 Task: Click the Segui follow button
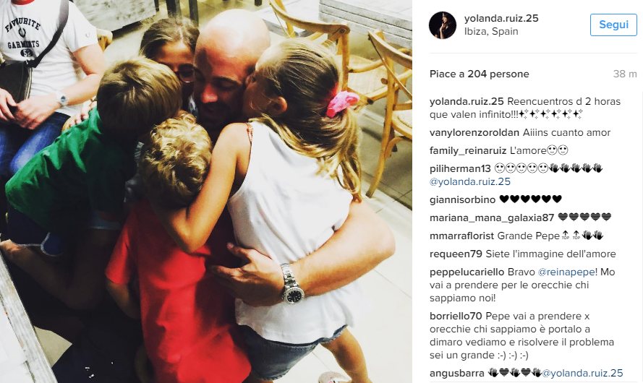[613, 25]
